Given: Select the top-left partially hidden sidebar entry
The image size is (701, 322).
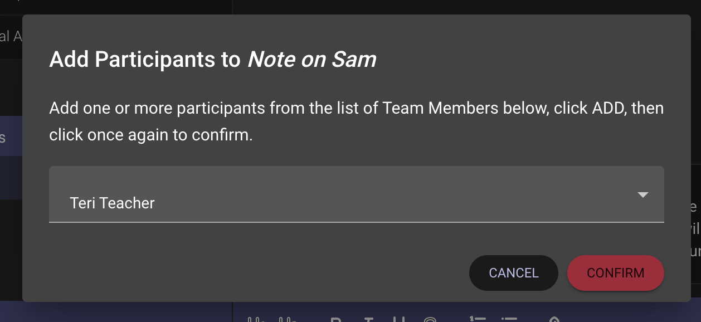Looking at the screenshot, I should 11,37.
